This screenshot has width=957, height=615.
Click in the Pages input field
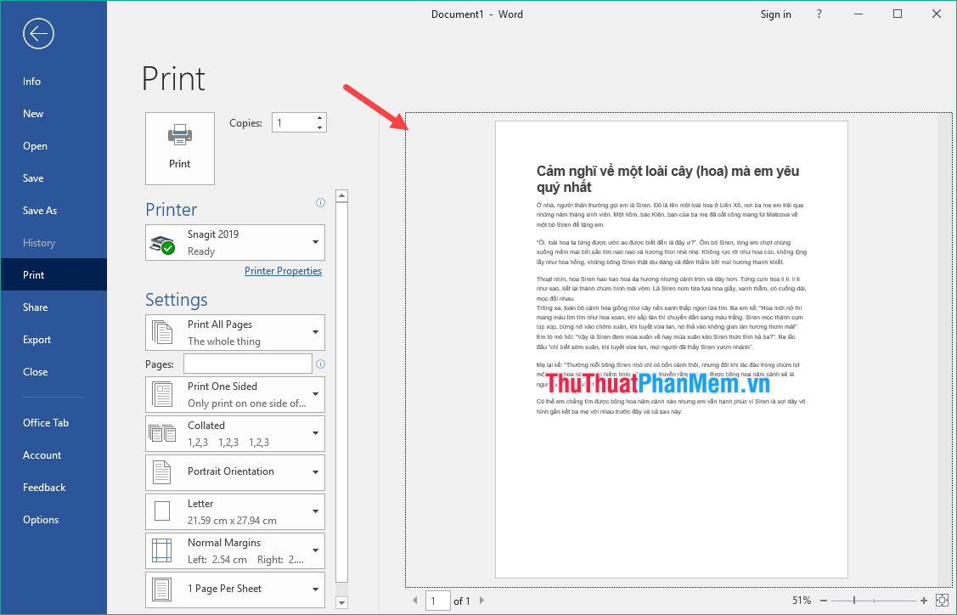click(247, 364)
